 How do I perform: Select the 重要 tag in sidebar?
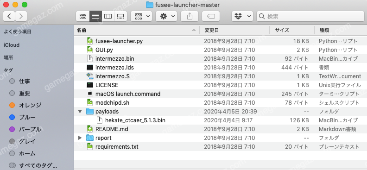pos(25,94)
